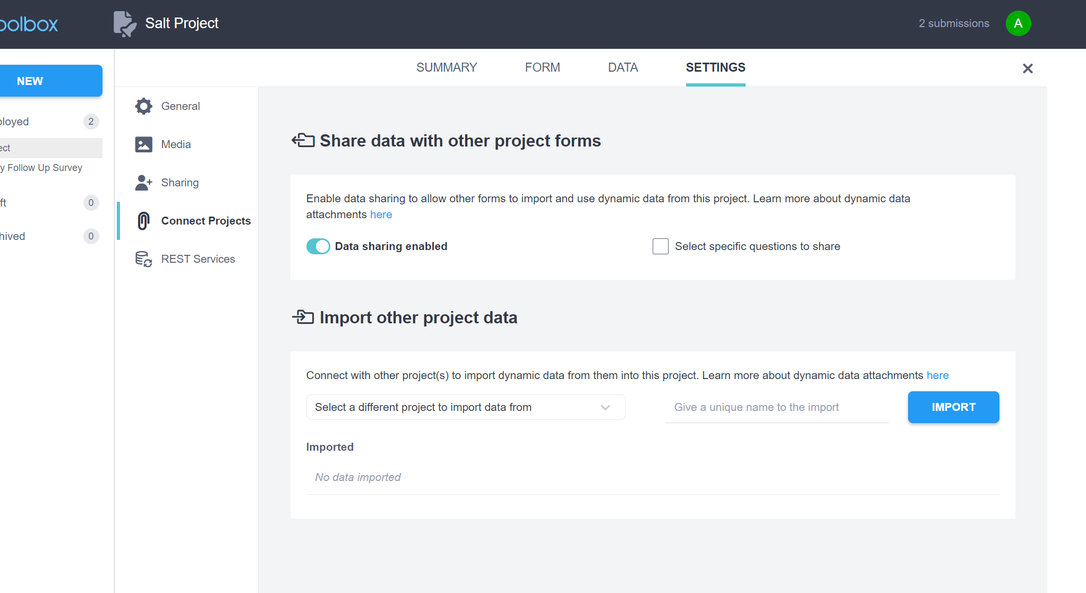Viewport: 1086px width, 593px height.
Task: Open the DATA tab
Action: [622, 67]
